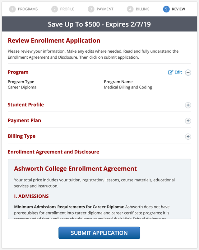Click the Student Profile heading
Image resolution: width=199 pixels, height=250 pixels.
tap(26, 105)
